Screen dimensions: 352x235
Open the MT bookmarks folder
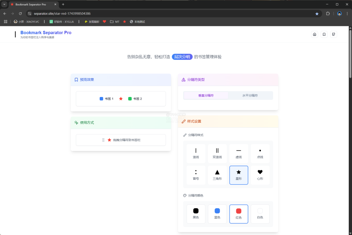[115, 22]
